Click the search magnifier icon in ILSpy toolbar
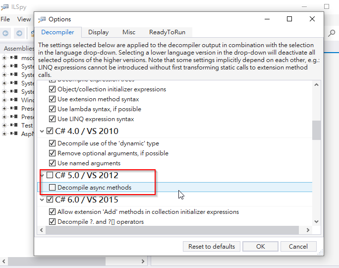The image size is (339, 268). (332, 33)
